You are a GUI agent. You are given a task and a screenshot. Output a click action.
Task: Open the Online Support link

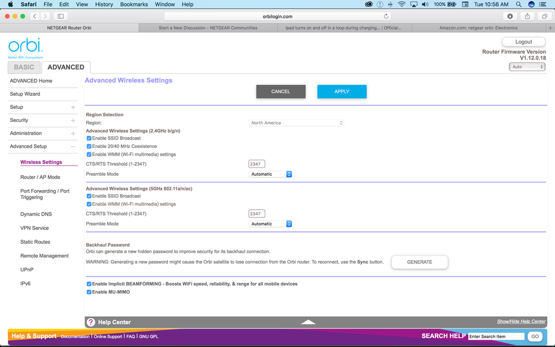click(107, 337)
